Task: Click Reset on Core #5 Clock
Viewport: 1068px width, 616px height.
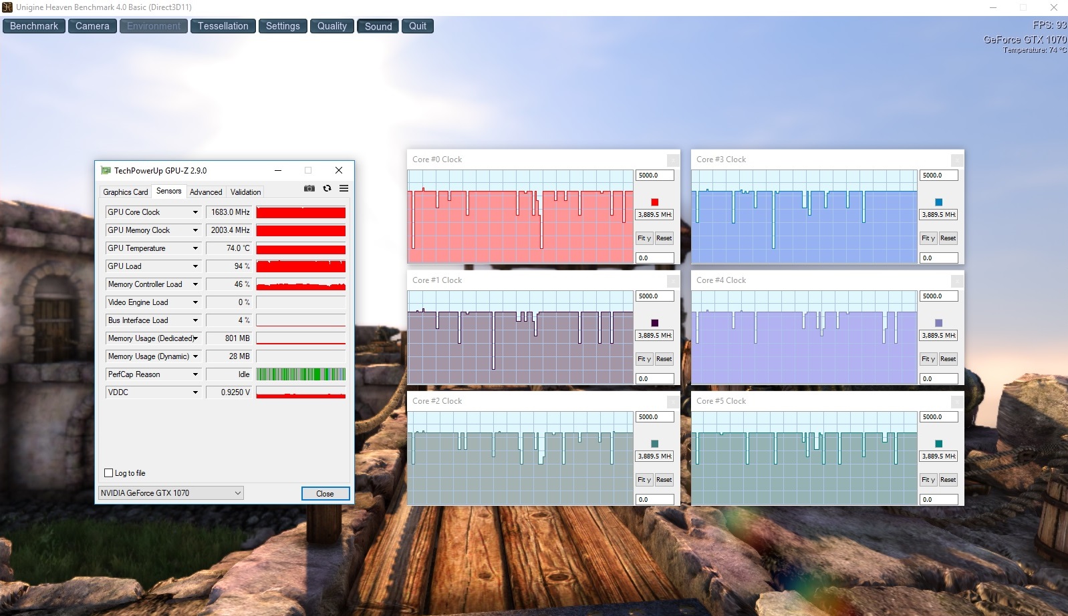Action: (948, 480)
